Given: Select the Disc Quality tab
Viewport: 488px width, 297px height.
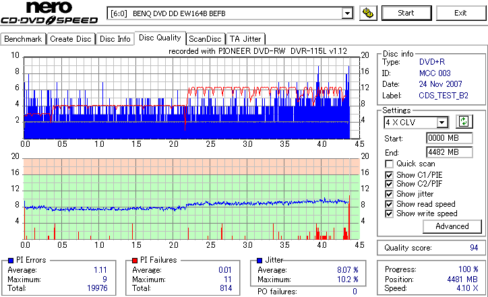Looking at the screenshot, I should pos(160,38).
